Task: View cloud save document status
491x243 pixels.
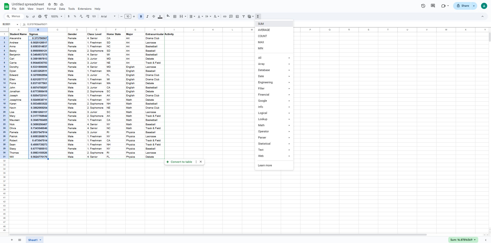Action: pos(62,4)
